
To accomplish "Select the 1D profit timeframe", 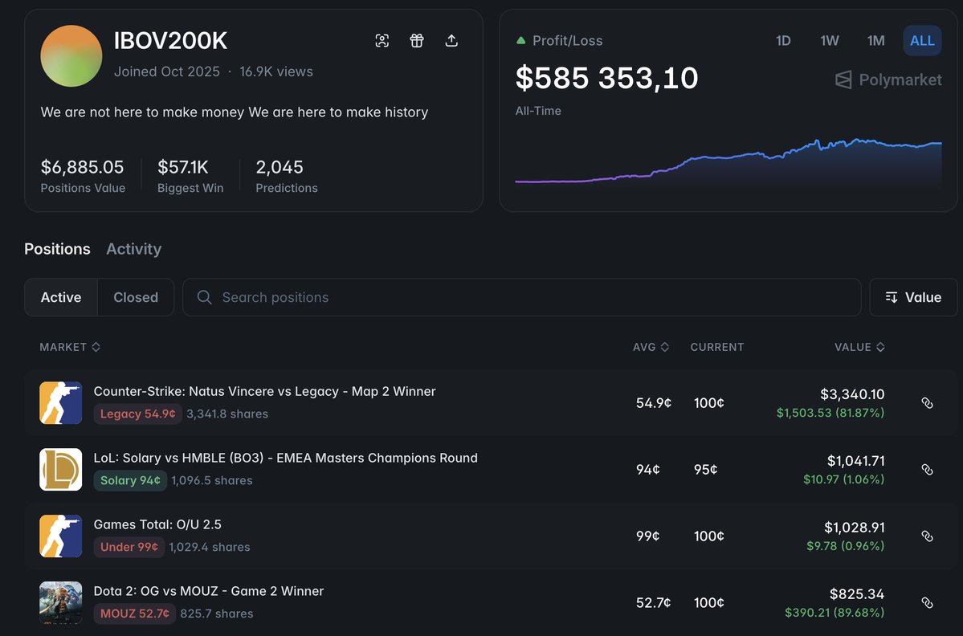I will click(783, 40).
